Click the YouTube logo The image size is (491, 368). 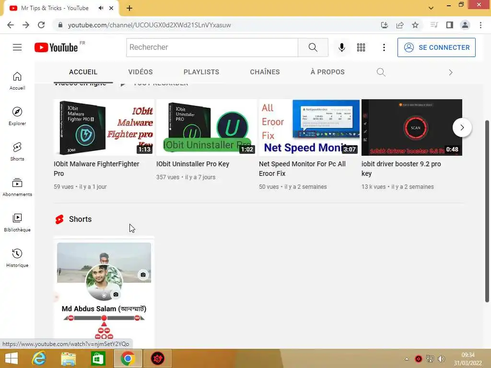[56, 47]
